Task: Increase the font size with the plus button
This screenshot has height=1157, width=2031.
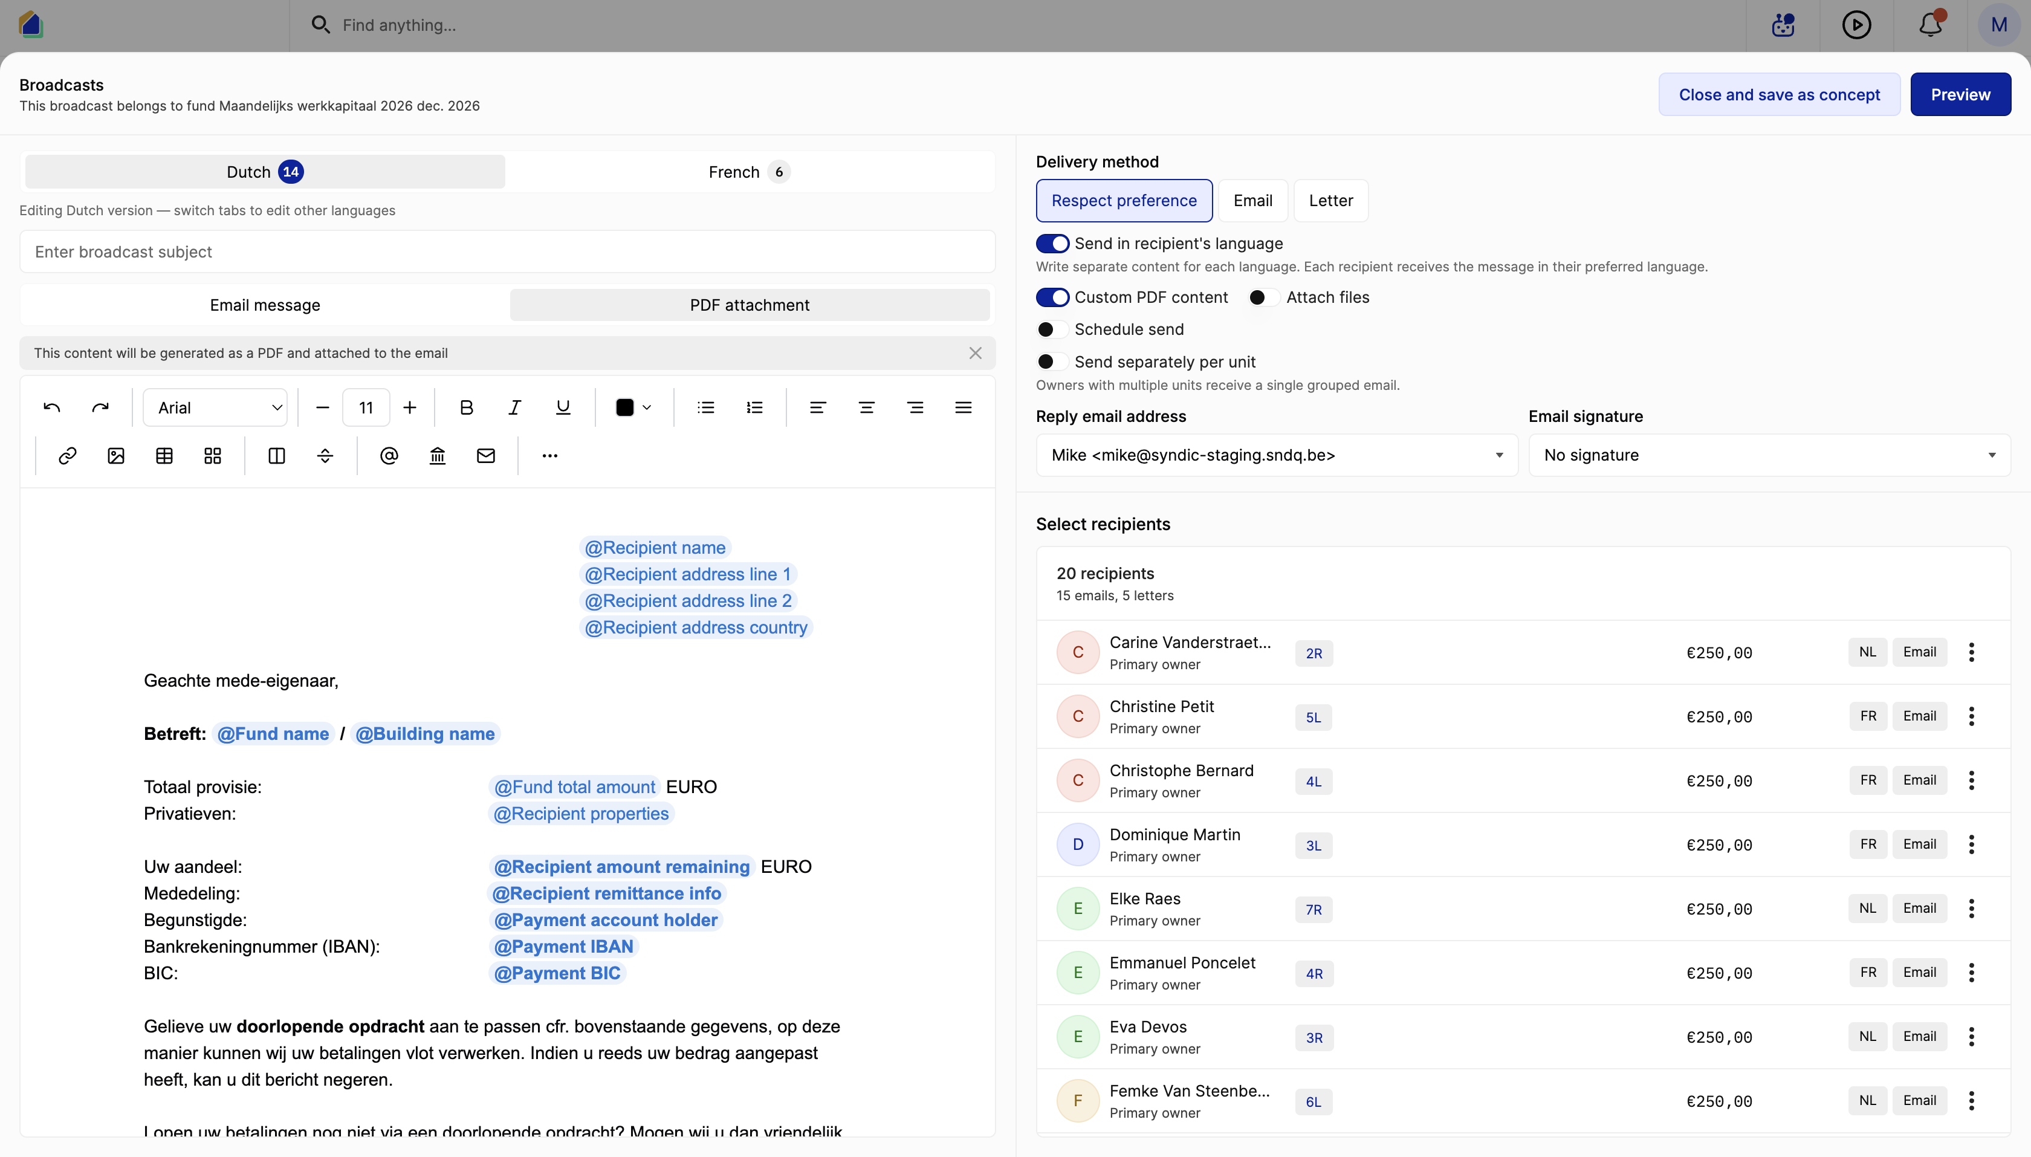Action: click(409, 407)
